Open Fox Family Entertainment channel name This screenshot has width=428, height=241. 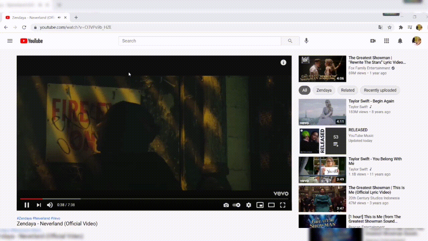coord(369,68)
